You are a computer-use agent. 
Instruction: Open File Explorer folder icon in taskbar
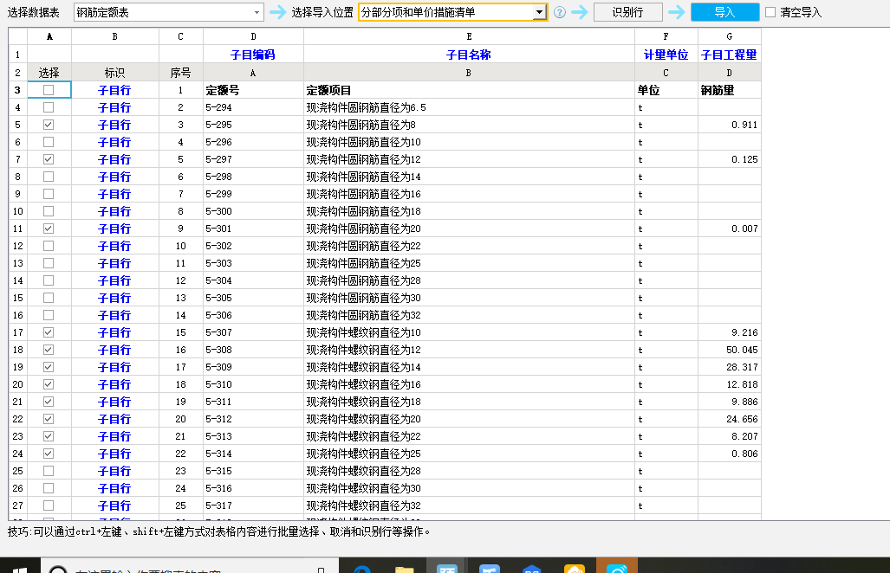tap(404, 569)
